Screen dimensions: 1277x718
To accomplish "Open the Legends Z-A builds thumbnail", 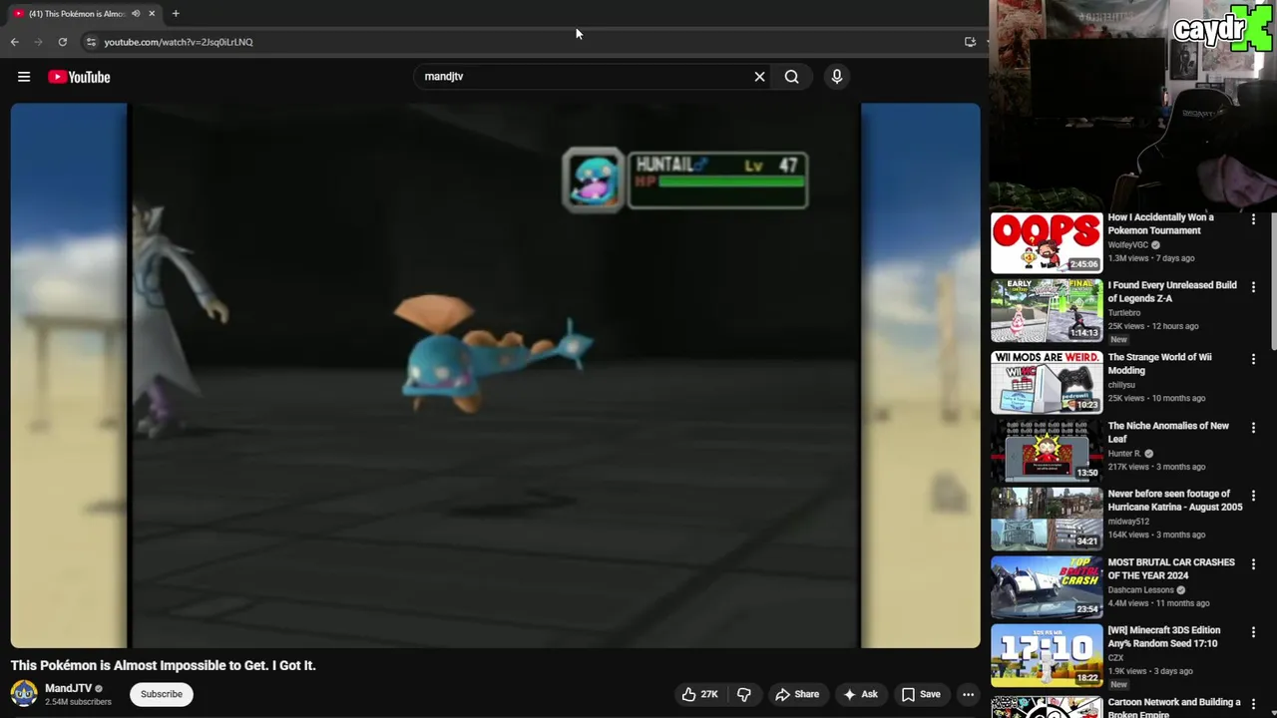I will [x=1047, y=310].
